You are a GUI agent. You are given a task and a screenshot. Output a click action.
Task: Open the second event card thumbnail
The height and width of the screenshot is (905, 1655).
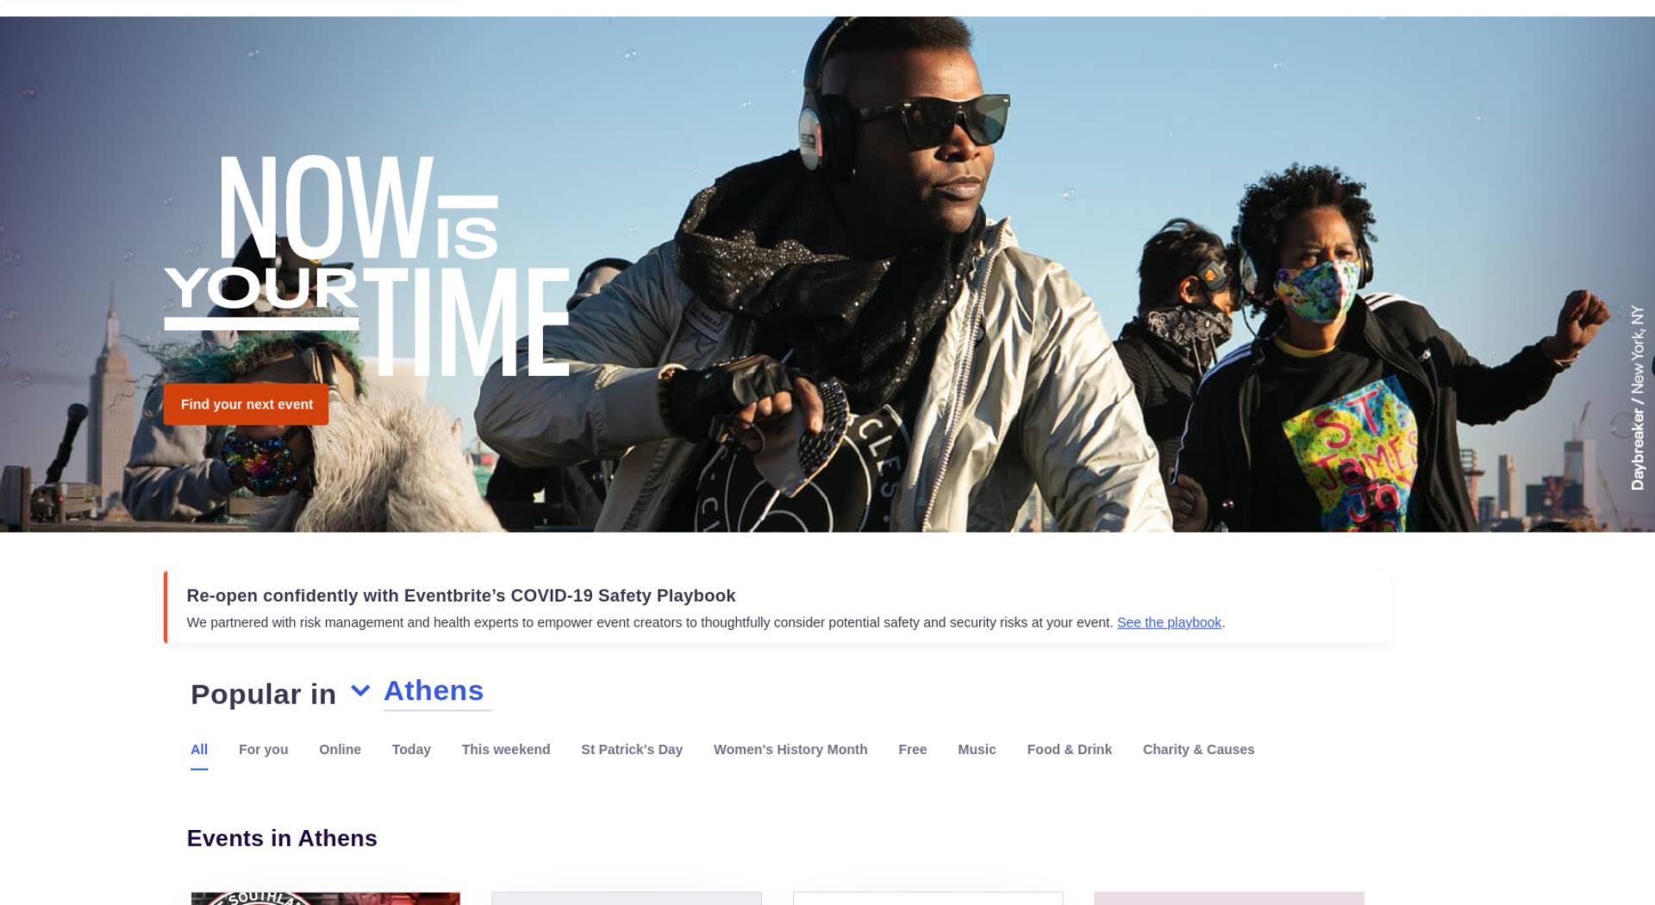(x=627, y=898)
